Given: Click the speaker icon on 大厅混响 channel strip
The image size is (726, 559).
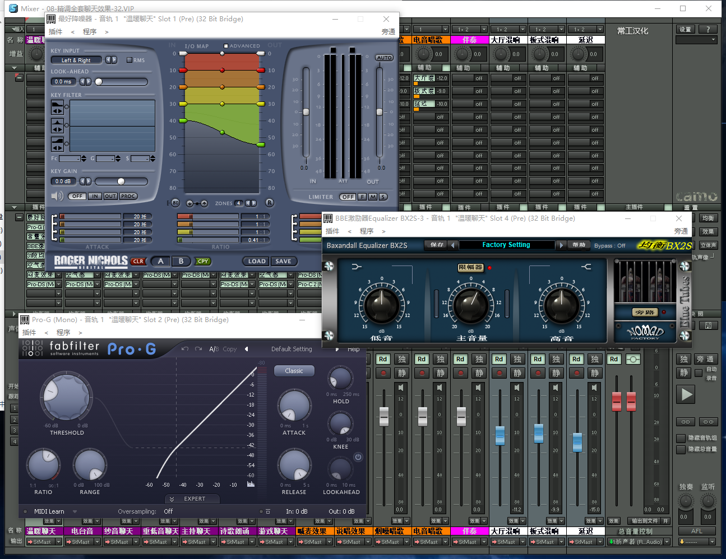Looking at the screenshot, I should pyautogui.click(x=517, y=387).
